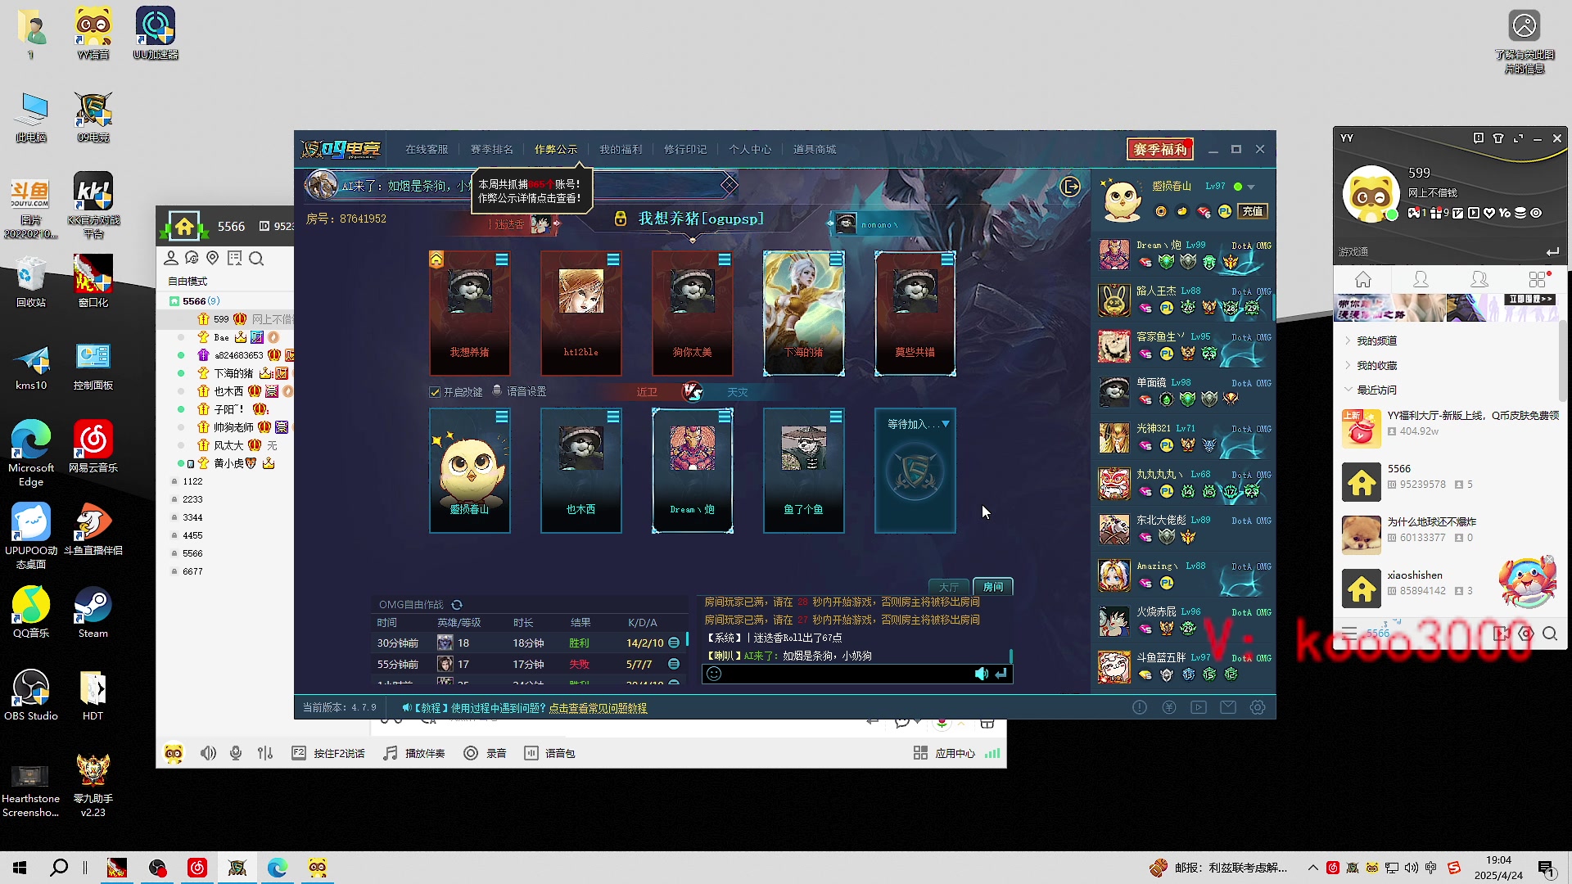Open settings gear at 09电竞 bottom bar

click(1258, 707)
